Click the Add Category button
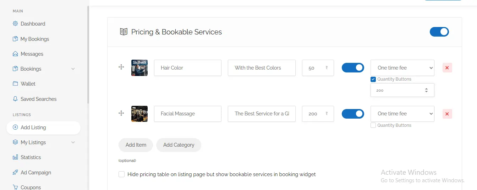The image size is (477, 190). (179, 145)
